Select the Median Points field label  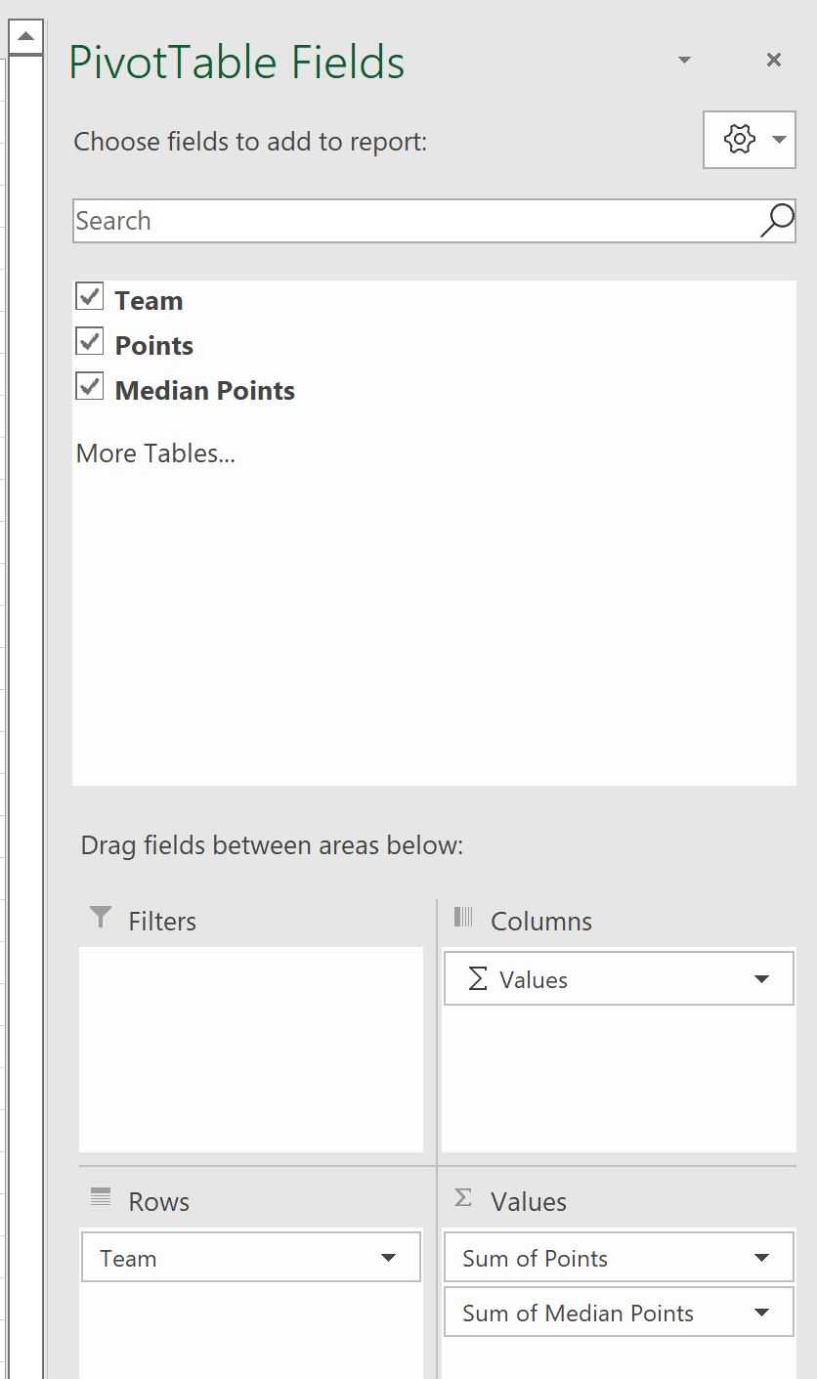(x=205, y=391)
